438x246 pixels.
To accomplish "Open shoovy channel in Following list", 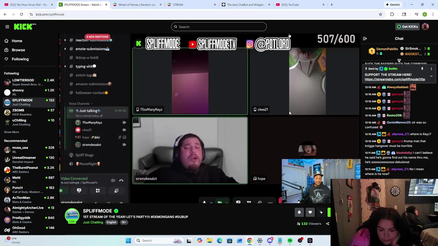I will click(29, 92).
